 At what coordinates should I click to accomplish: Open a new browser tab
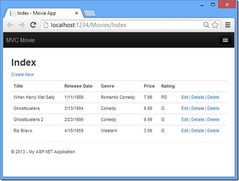pos(90,13)
